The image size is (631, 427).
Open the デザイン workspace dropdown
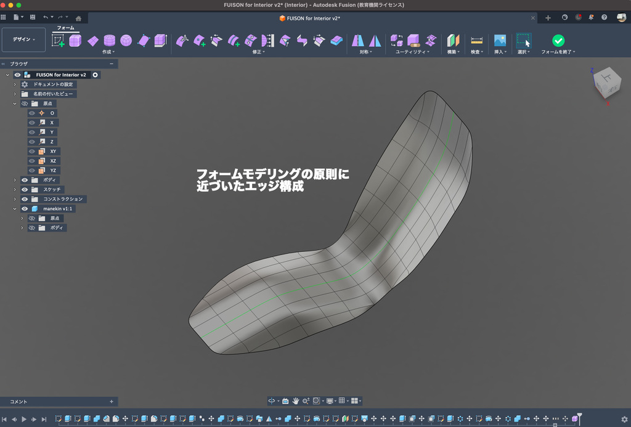24,39
